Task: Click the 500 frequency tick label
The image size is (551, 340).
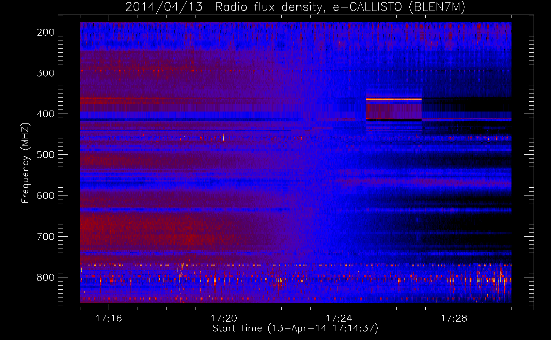Action: point(46,155)
